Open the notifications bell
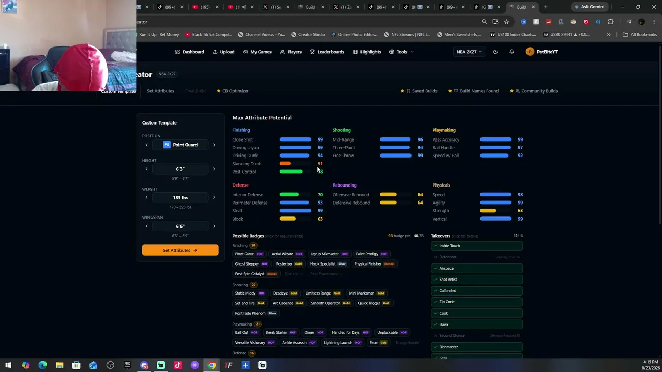 point(511,52)
